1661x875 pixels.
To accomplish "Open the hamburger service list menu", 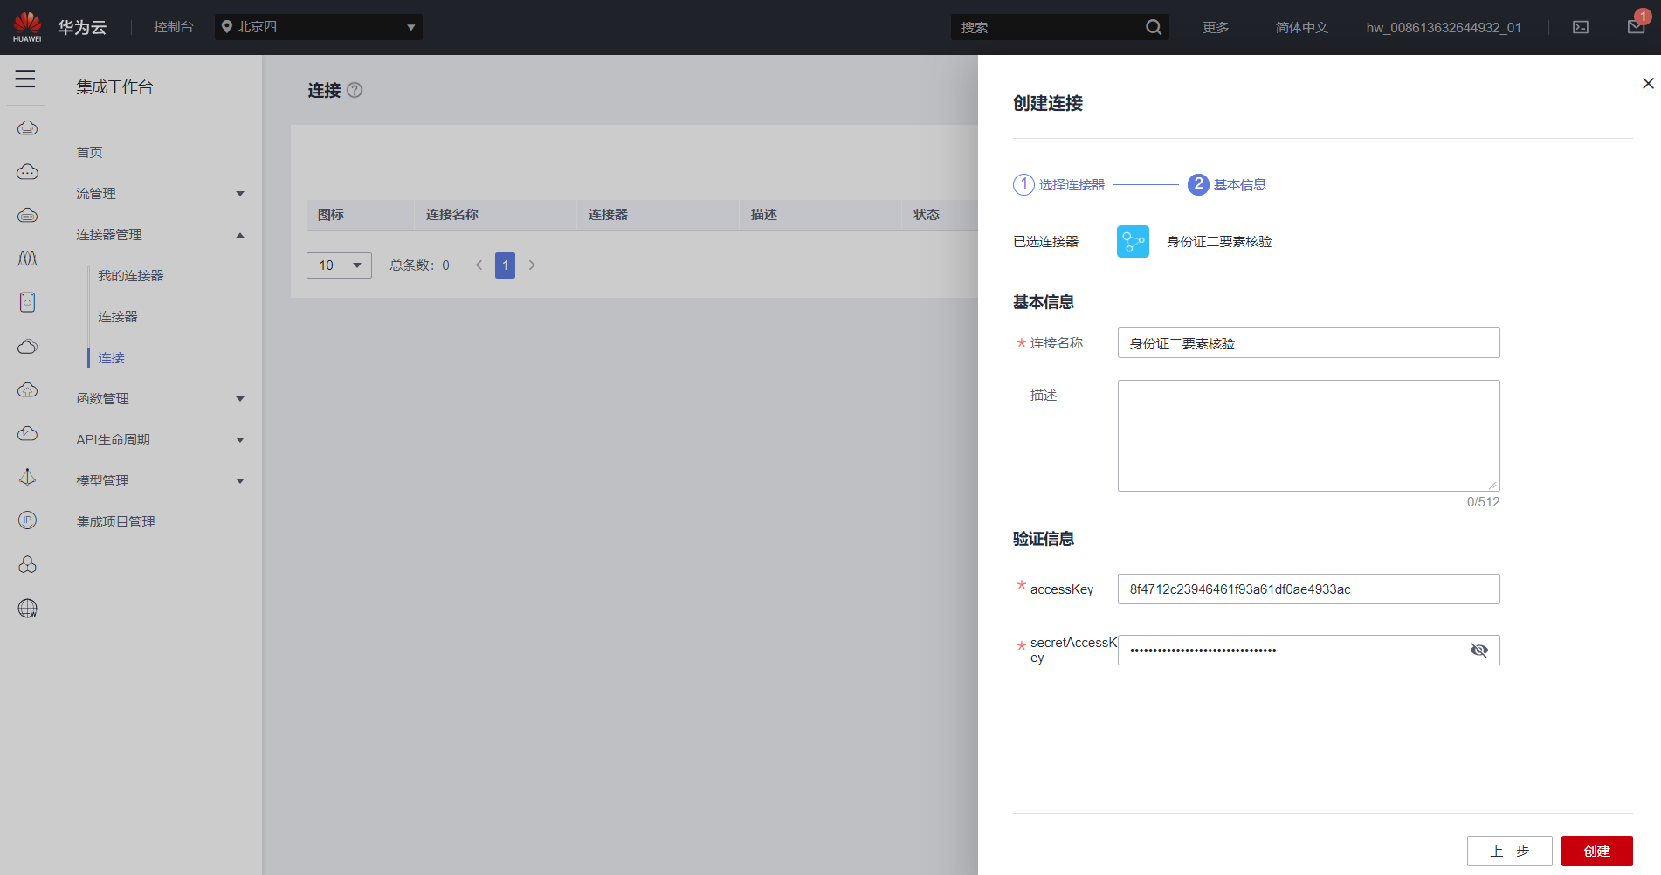I will (x=25, y=79).
